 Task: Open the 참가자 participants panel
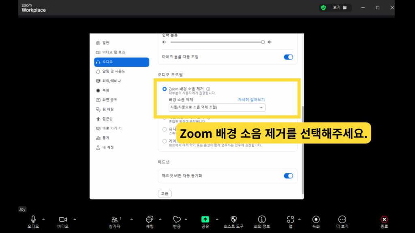(115, 219)
